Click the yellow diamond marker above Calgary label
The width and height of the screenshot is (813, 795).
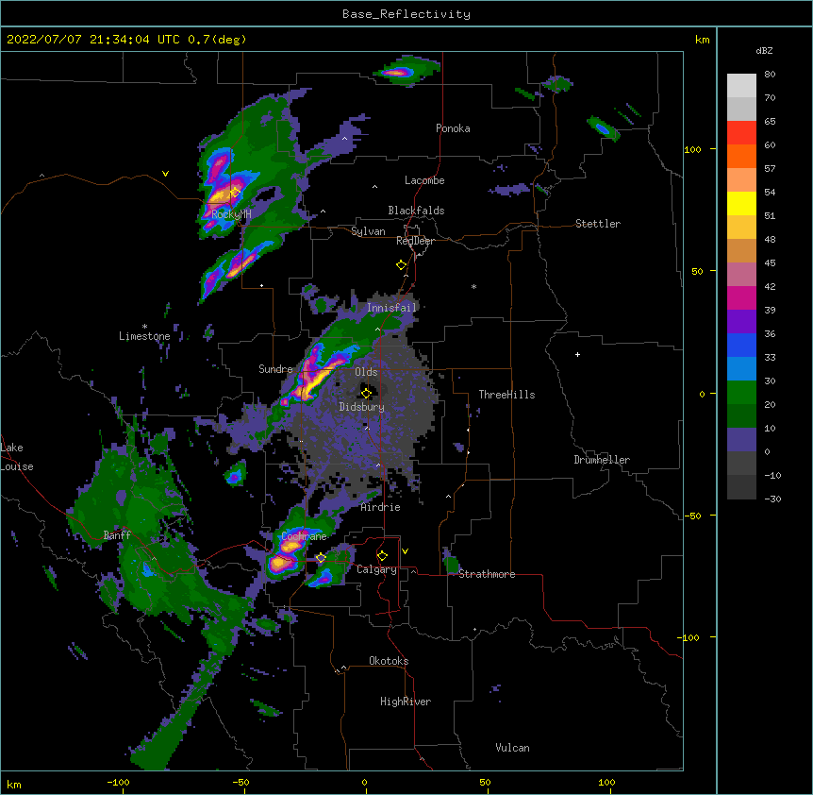click(x=382, y=556)
